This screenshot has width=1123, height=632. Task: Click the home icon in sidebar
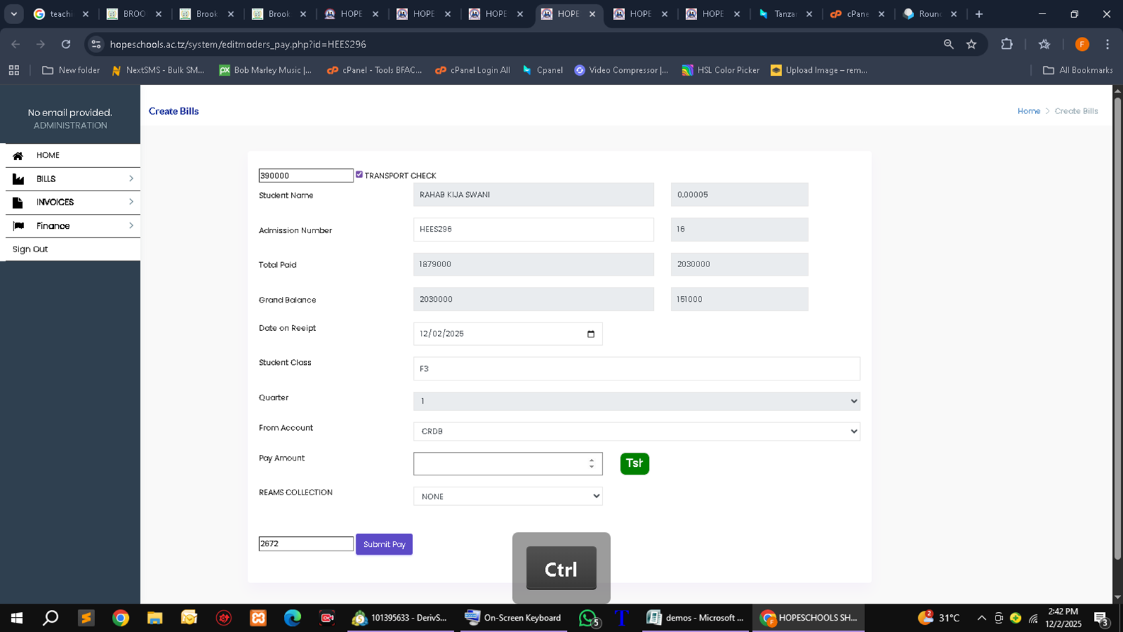(x=18, y=156)
